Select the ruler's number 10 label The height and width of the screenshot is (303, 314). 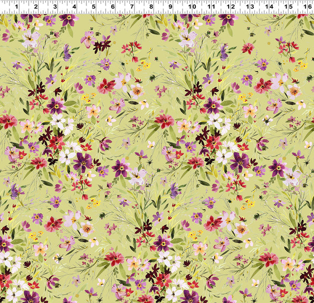[x=191, y=7]
